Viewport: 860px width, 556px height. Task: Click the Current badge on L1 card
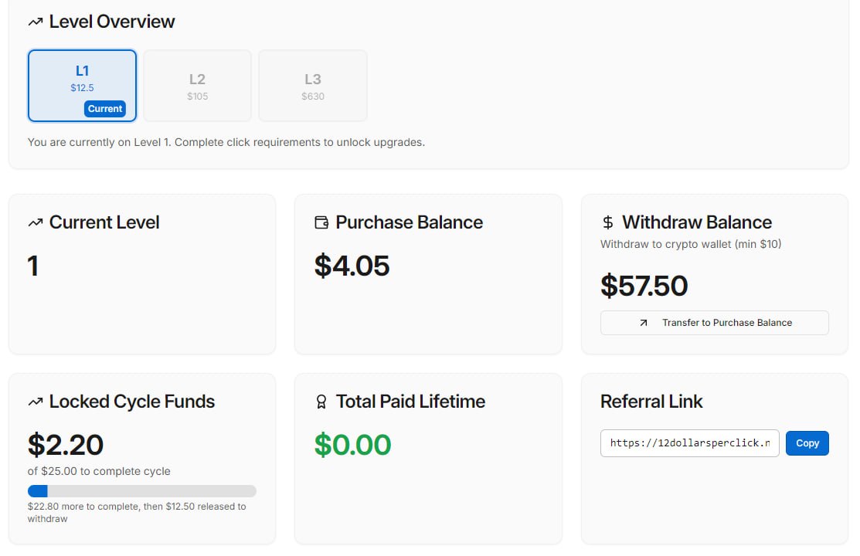coord(105,109)
